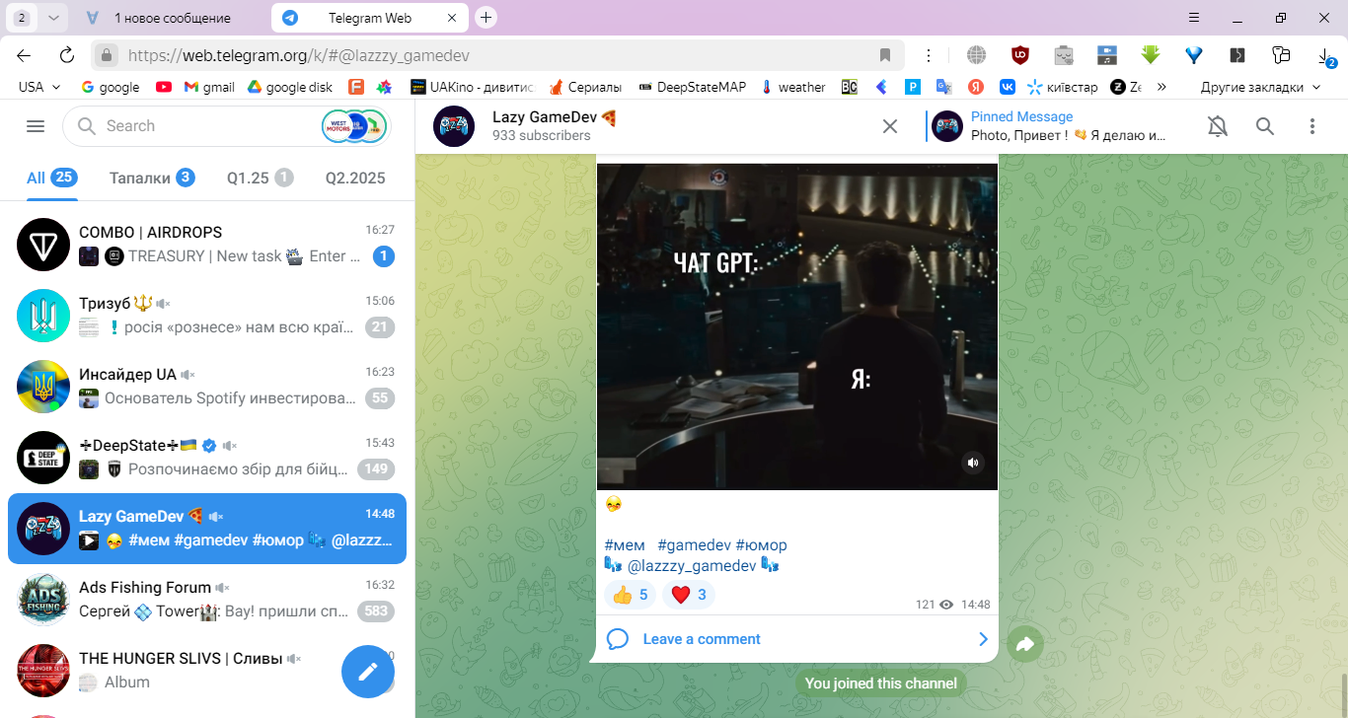Viewport: 1348px width, 718px height.
Task: Reload the page with the refresh icon
Action: click(x=67, y=55)
